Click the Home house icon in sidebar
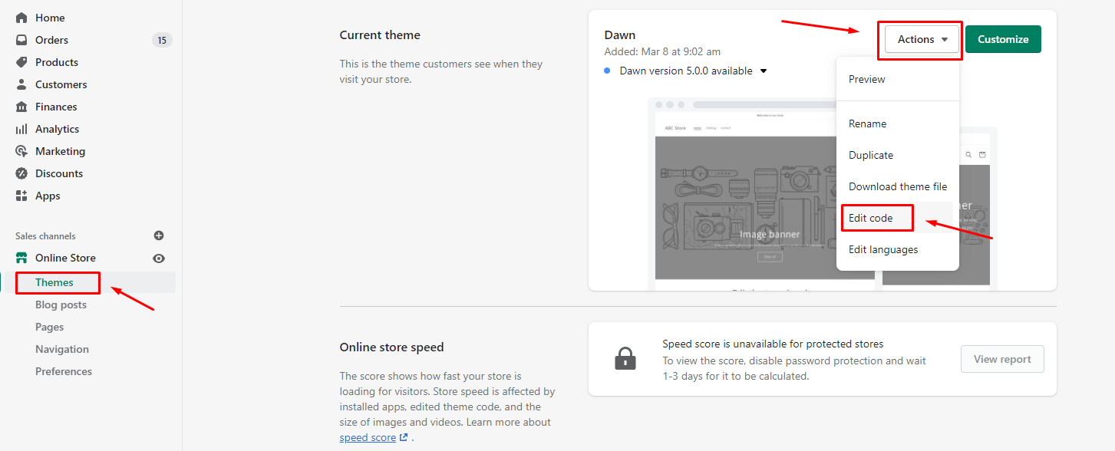The image size is (1115, 451). 21,18
